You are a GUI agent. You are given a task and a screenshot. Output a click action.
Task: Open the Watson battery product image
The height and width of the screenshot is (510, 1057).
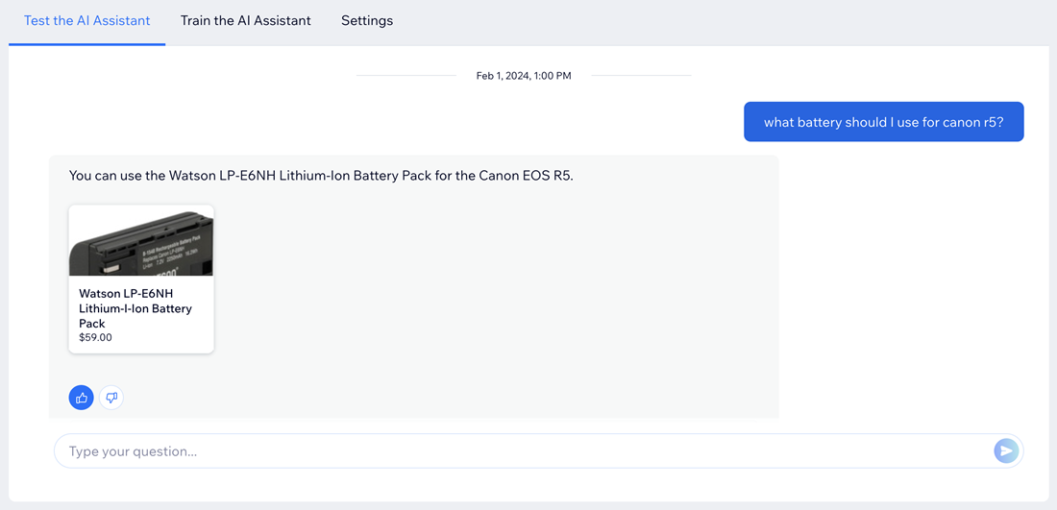pos(141,240)
